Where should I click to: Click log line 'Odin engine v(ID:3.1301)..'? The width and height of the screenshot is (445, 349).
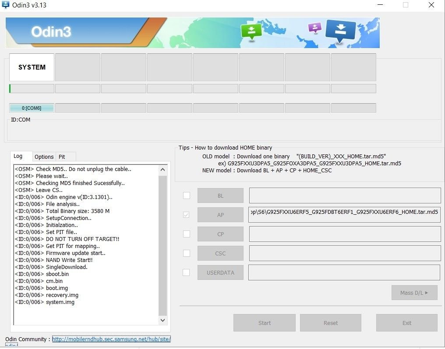[64, 197]
